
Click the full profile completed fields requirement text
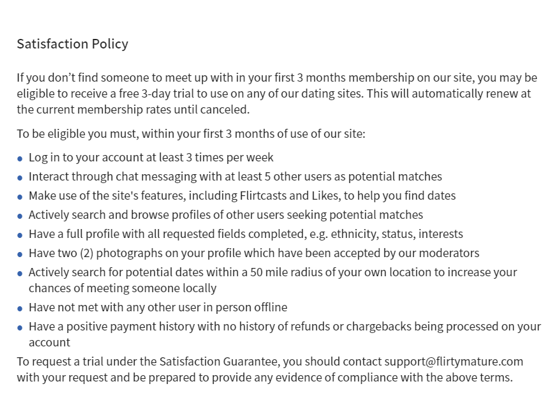click(245, 234)
